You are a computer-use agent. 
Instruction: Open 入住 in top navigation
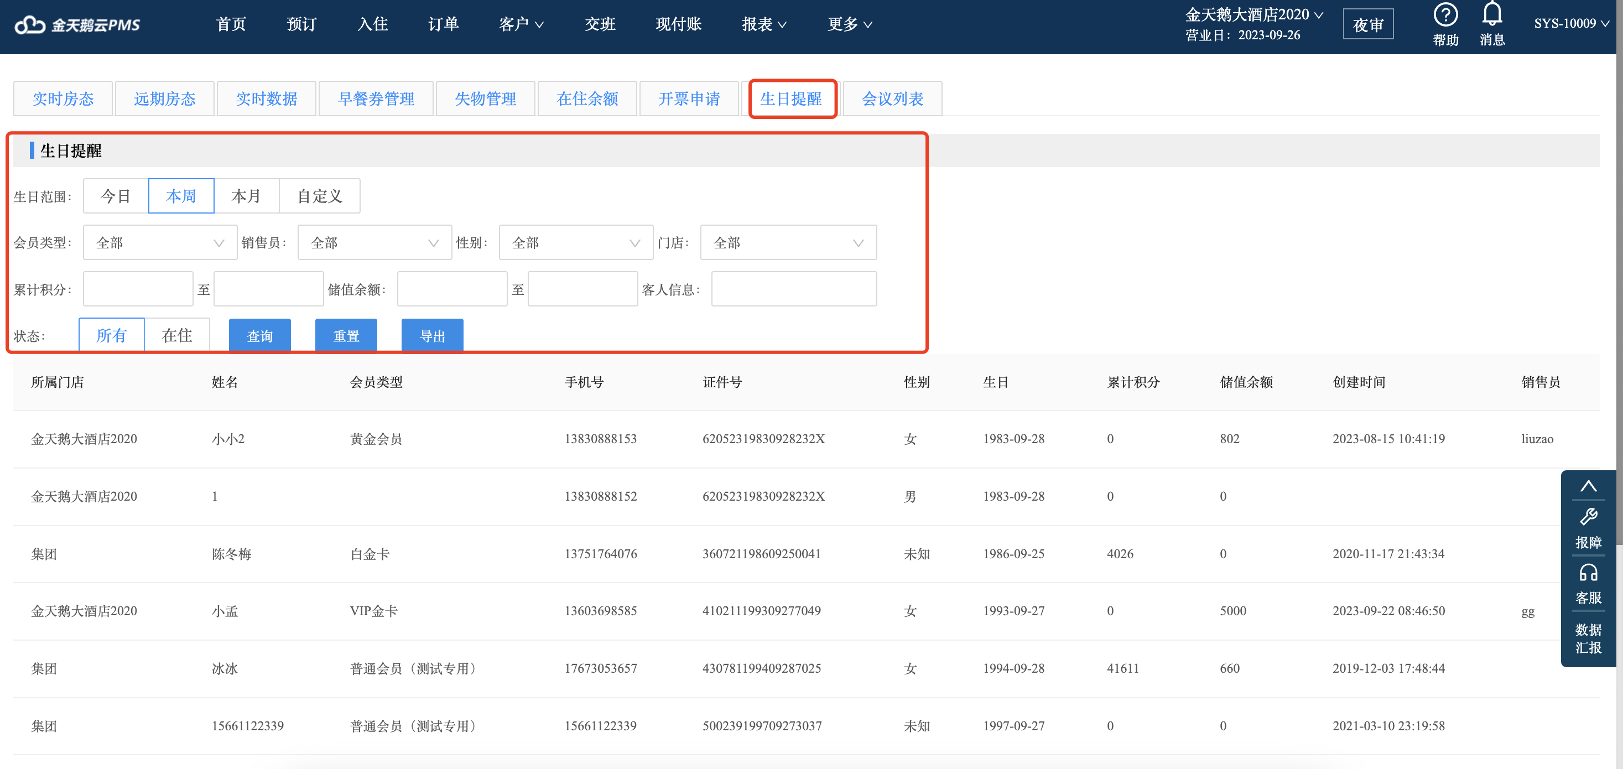point(372,24)
